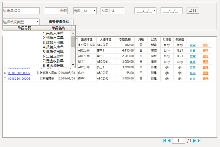Click the 出库主体 table column header

click(87, 39)
